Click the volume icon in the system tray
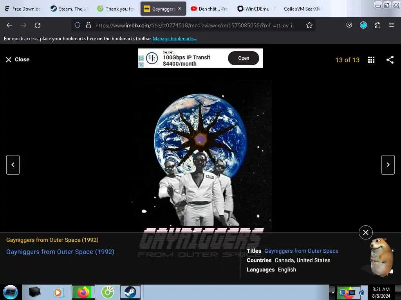The image size is (401, 300). pyautogui.click(x=361, y=292)
